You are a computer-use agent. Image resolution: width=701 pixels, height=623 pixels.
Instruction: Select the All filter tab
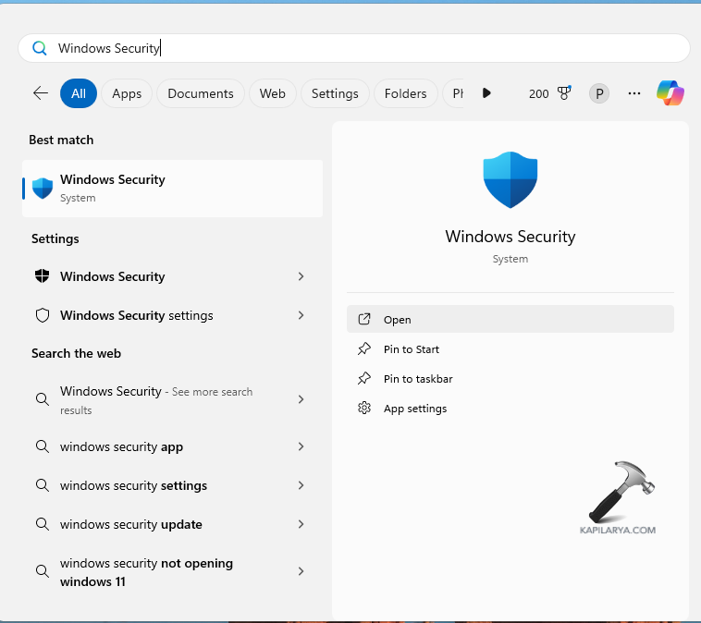pos(79,93)
